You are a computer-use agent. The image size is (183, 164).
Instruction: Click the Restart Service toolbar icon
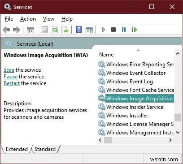click(134, 30)
